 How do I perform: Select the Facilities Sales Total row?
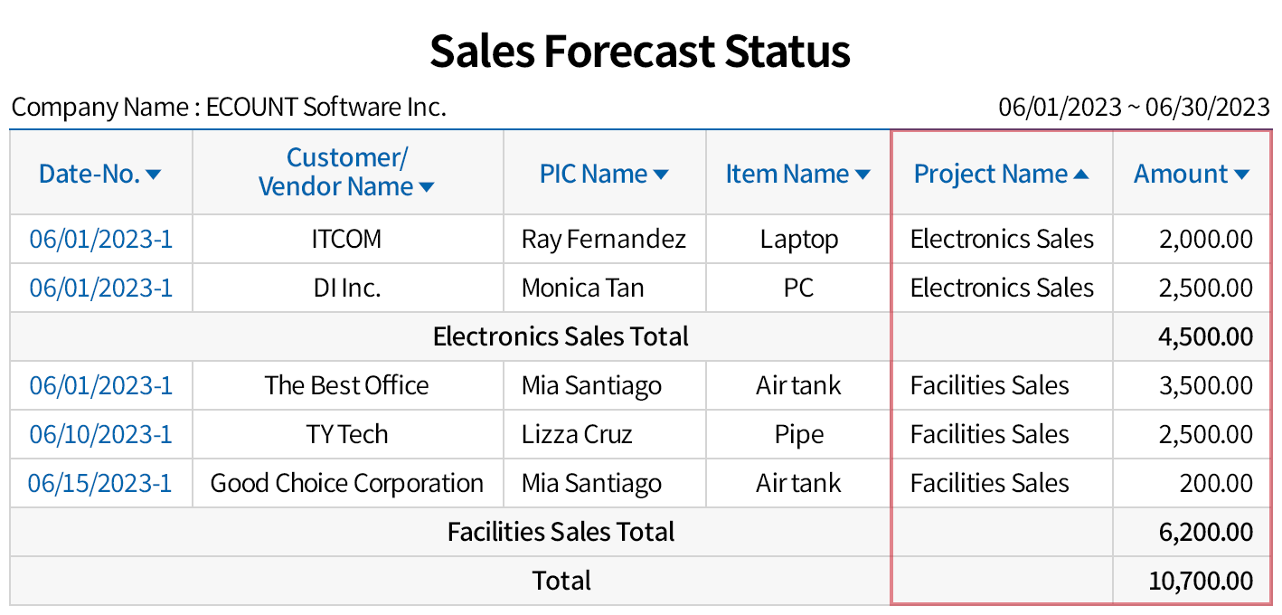tap(561, 532)
